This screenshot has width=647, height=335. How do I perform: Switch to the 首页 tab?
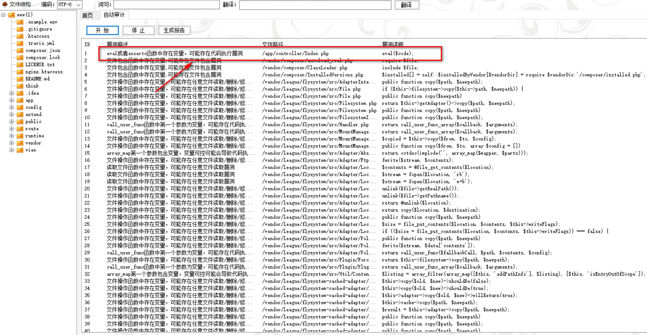pyautogui.click(x=87, y=15)
